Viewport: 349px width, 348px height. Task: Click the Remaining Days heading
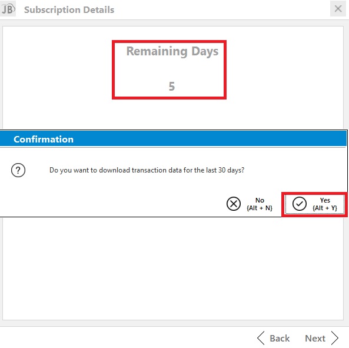click(172, 51)
